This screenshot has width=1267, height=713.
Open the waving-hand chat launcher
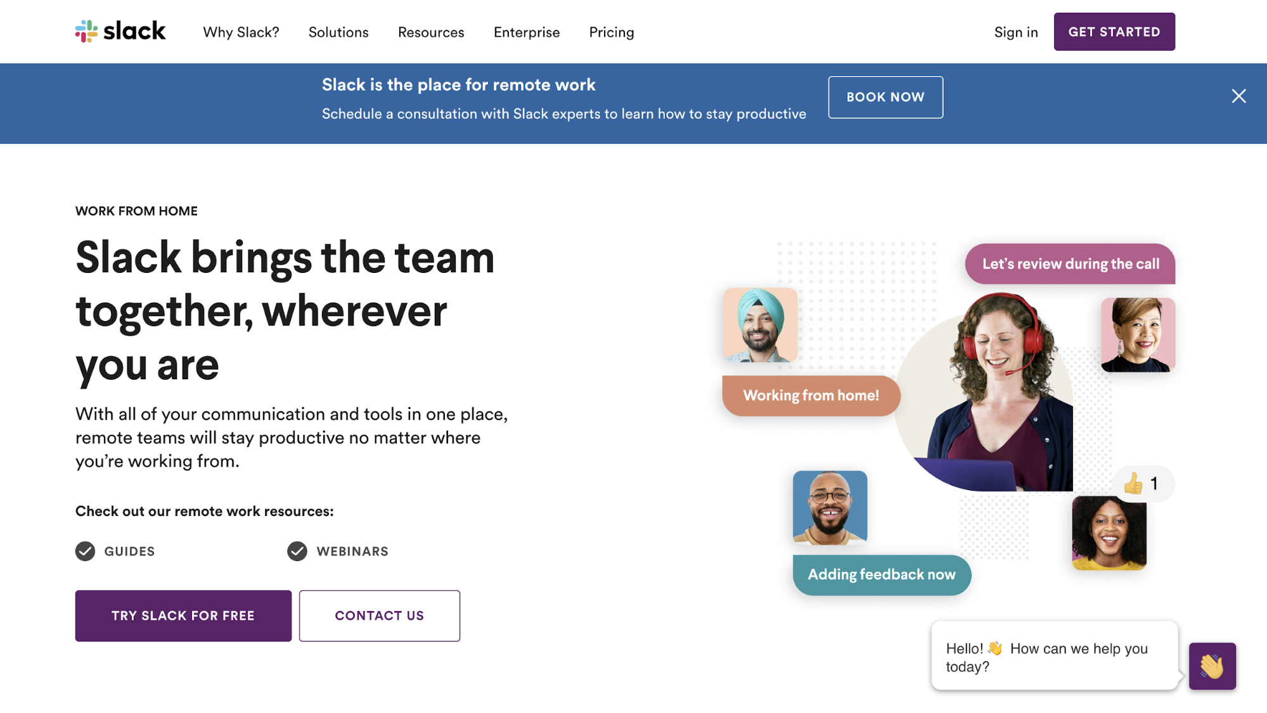(1212, 667)
